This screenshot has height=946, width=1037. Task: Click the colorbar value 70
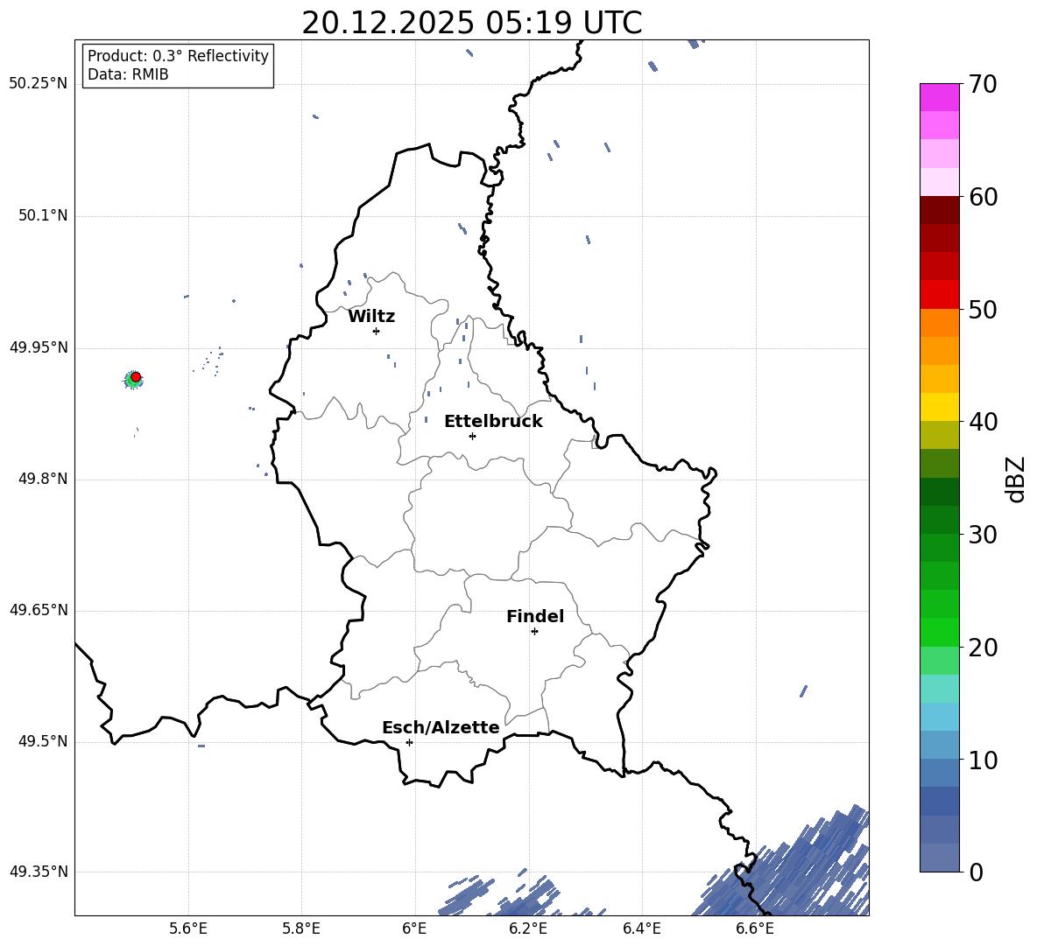(984, 85)
